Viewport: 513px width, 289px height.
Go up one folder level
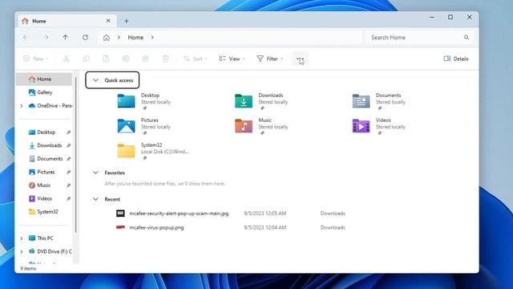66,38
